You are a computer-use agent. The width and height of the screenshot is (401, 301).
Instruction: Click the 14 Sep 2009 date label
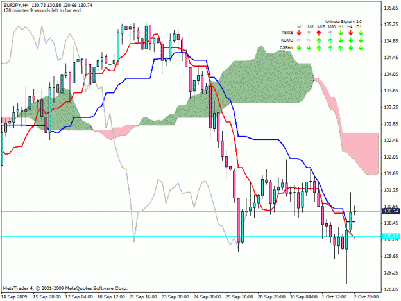(14, 297)
